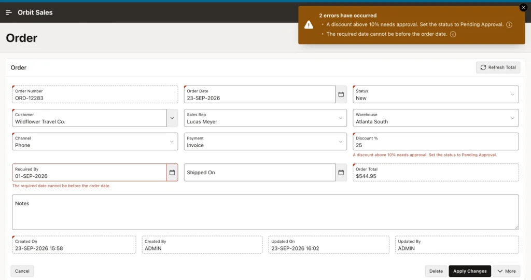Click the Orbit Sales app title

(35, 12)
